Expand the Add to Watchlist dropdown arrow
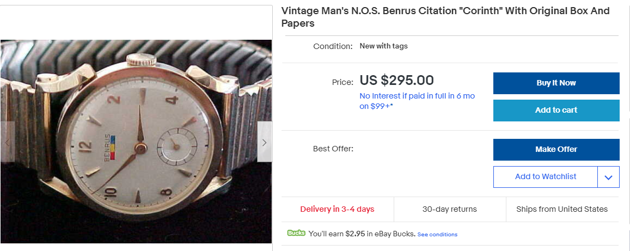Screen dimensions: 630x251 point(608,177)
